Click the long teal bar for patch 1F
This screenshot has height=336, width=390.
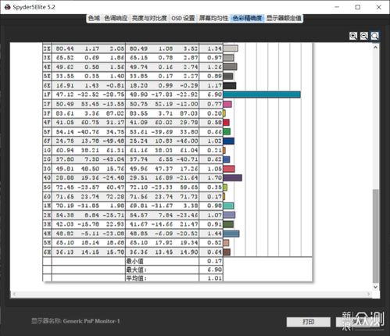tap(262, 95)
